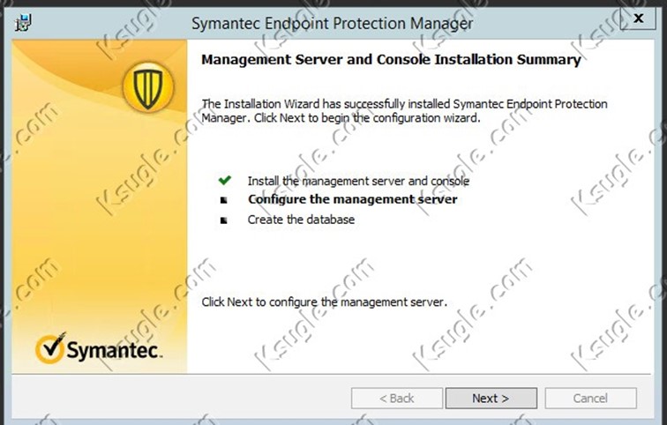The width and height of the screenshot is (667, 425).
Task: Close the Symantec Endpoint Protection Manager window
Action: (638, 19)
